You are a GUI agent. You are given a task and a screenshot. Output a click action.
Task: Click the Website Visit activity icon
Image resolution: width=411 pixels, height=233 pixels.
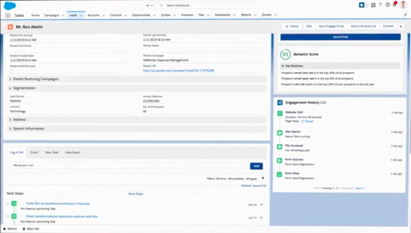[279, 113]
